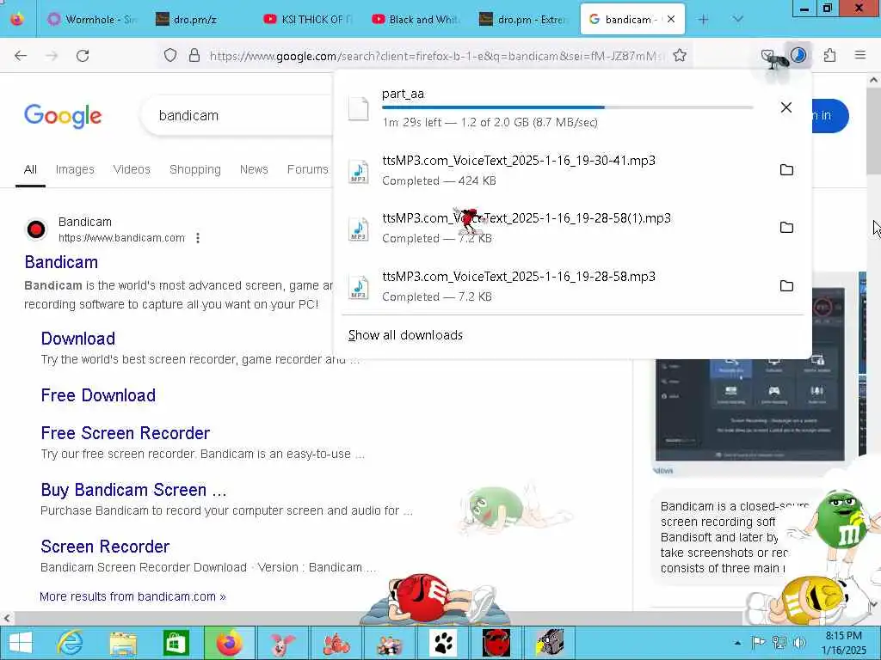List all tabs with the chevron dropdown

(x=737, y=20)
